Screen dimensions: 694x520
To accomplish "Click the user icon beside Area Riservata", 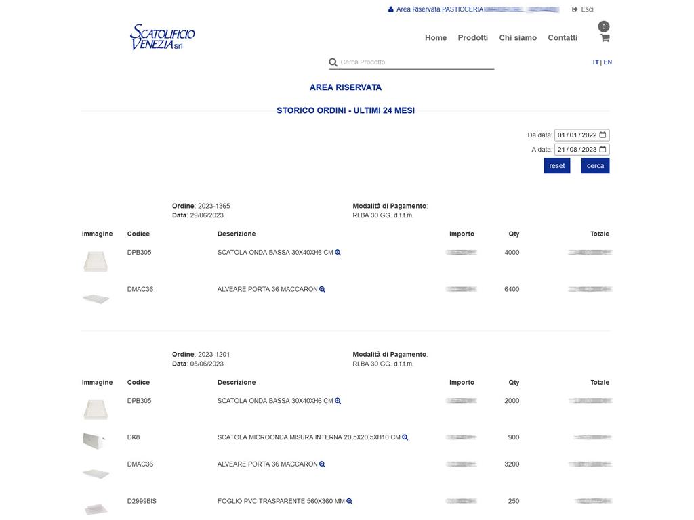I will coord(391,9).
